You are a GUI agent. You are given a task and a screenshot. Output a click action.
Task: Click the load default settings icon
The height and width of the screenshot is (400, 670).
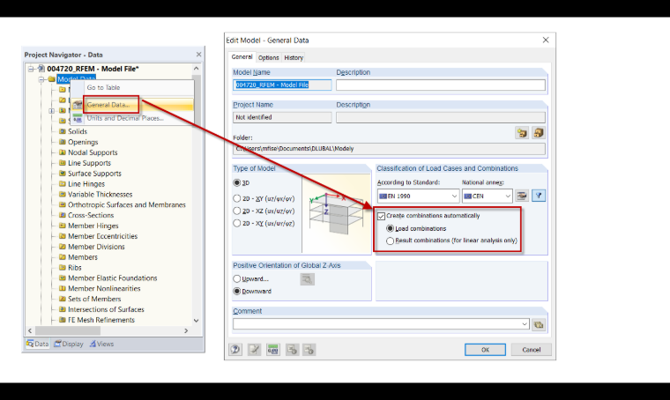coord(292,350)
